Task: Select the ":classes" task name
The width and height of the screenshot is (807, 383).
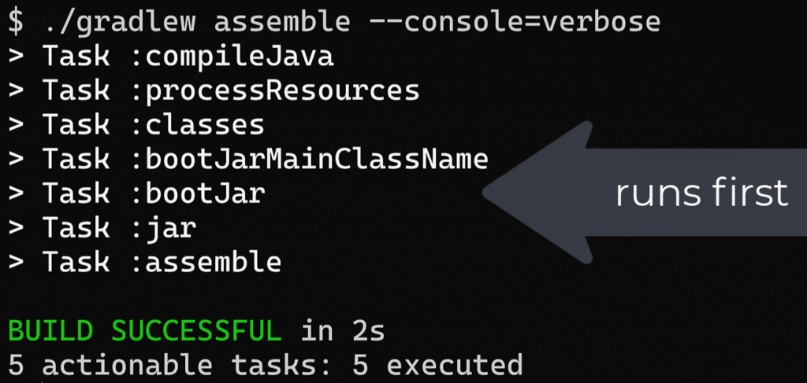Action: [197, 126]
